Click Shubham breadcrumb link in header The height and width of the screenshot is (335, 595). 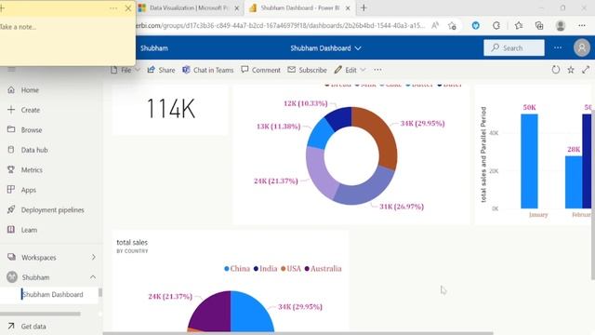click(x=154, y=48)
